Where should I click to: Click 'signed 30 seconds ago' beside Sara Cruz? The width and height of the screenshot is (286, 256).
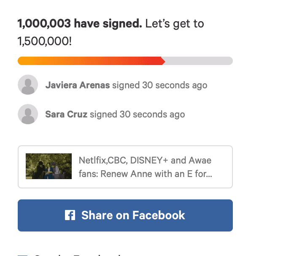point(138,114)
